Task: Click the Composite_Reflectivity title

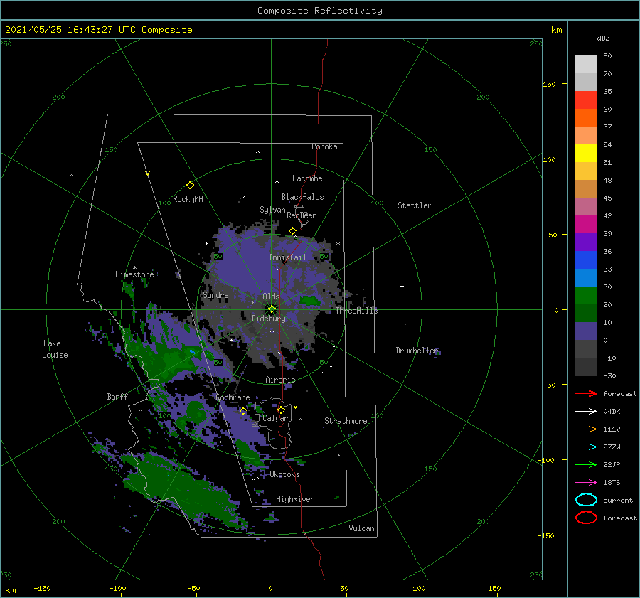Action: point(320,11)
